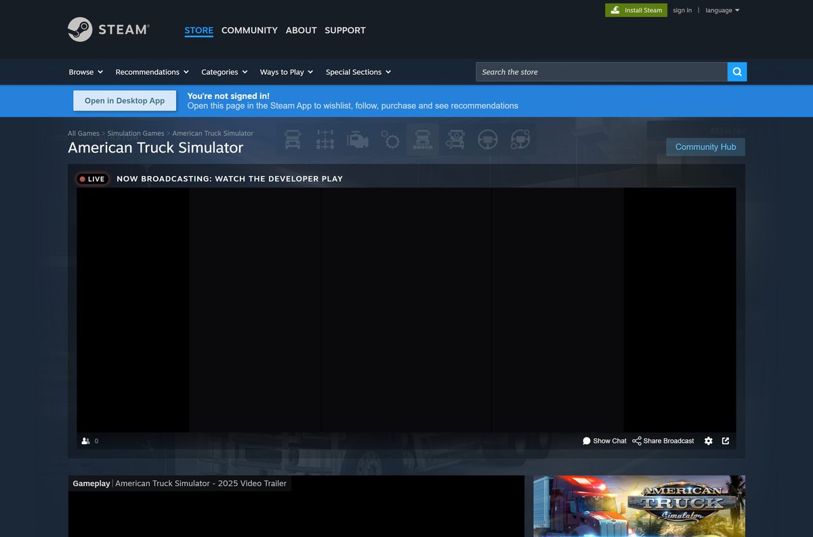
Task: Click the search magnifier button
Action: point(737,72)
